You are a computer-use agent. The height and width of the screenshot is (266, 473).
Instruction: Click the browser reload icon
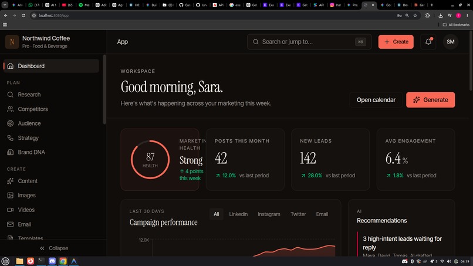tap(23, 15)
